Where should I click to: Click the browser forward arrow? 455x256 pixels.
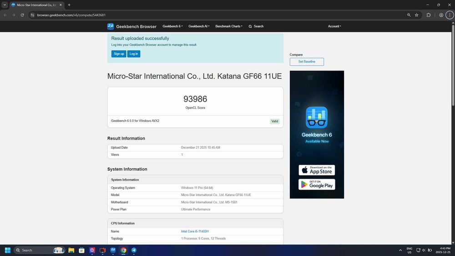[14, 15]
